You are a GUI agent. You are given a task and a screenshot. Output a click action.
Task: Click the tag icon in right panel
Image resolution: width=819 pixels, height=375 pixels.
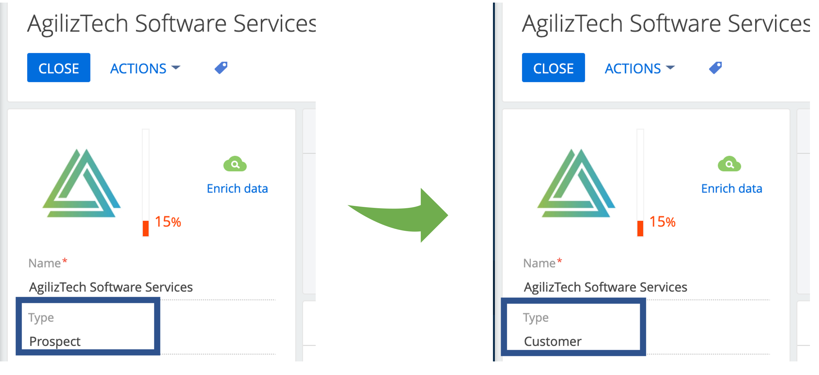[x=715, y=68]
